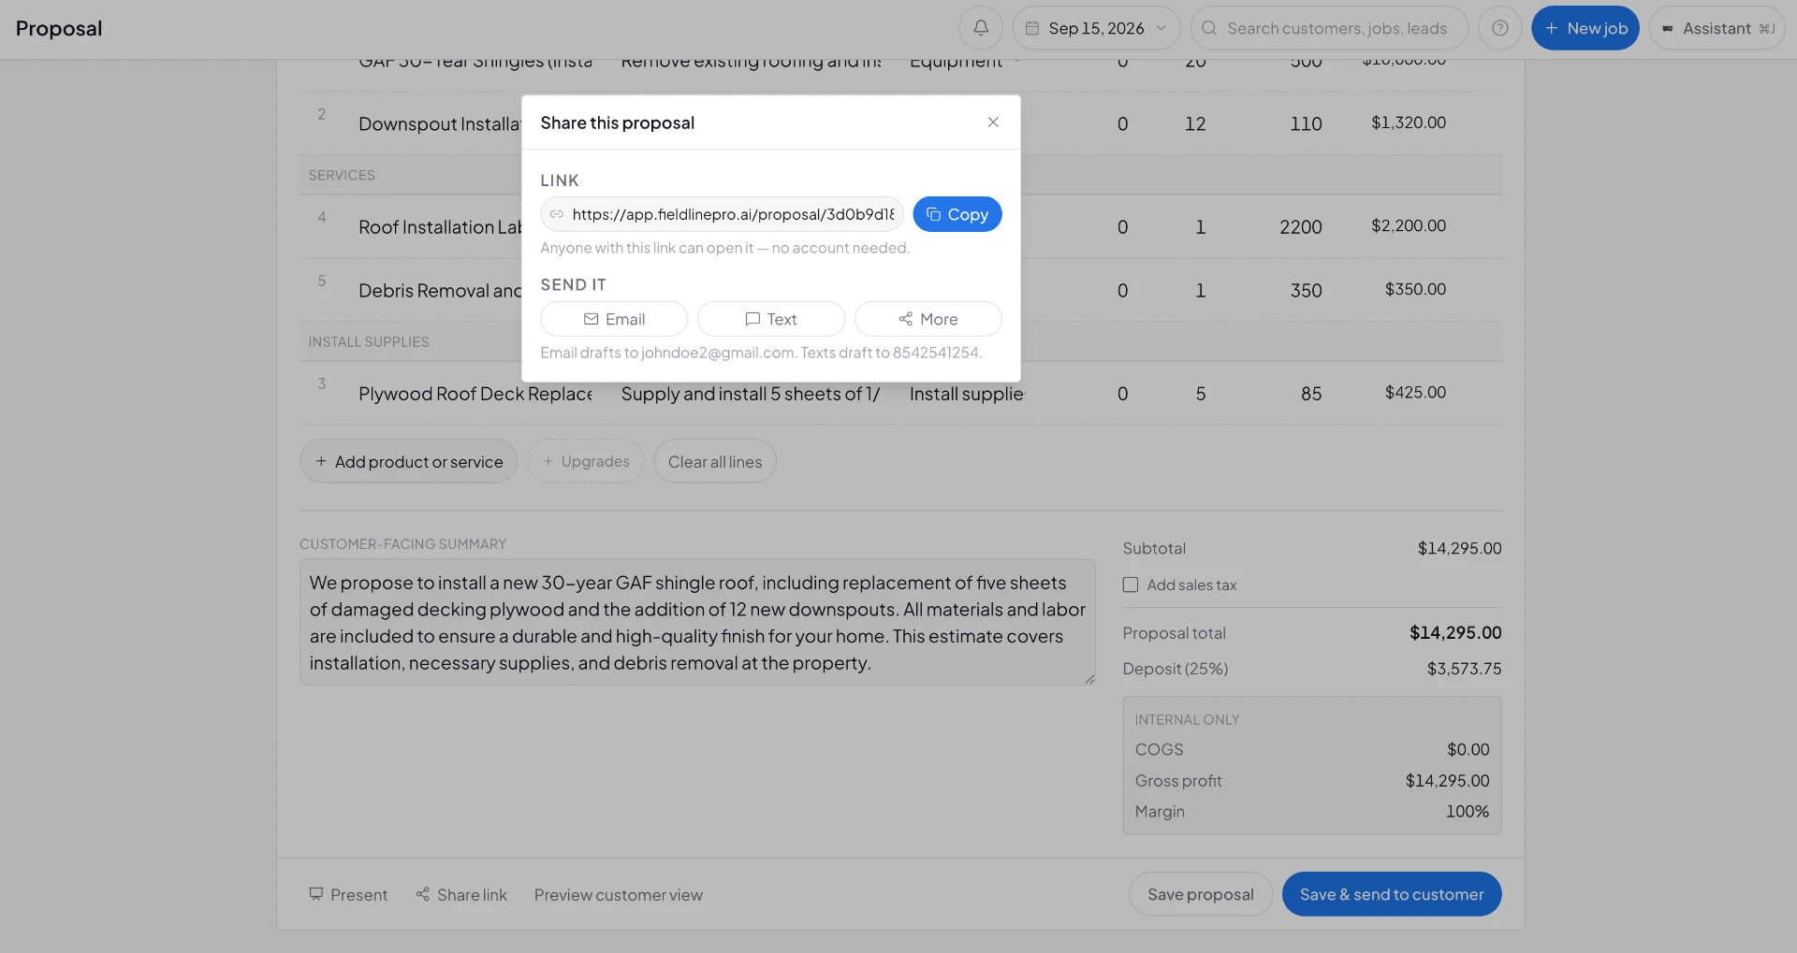
Task: Click the Install supplies category cell
Action: click(967, 394)
